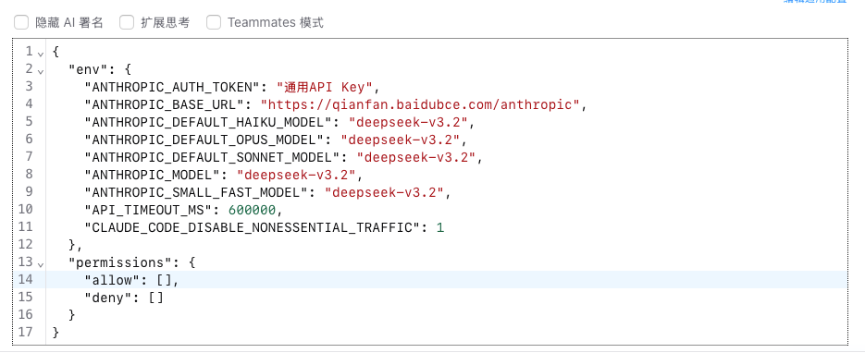Click the empty array after "allow"

tap(165, 280)
